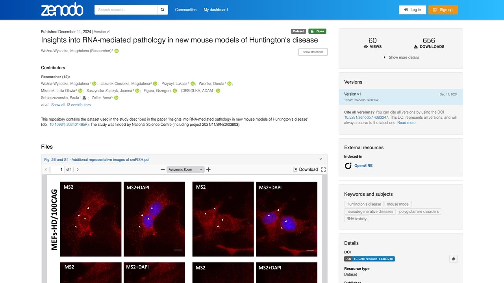Zoom in on the PDF preview
Image resolution: width=504 pixels, height=283 pixels.
tap(209, 169)
